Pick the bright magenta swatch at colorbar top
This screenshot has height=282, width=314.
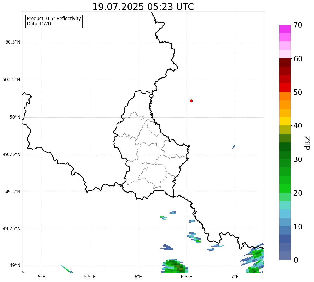pyautogui.click(x=285, y=29)
